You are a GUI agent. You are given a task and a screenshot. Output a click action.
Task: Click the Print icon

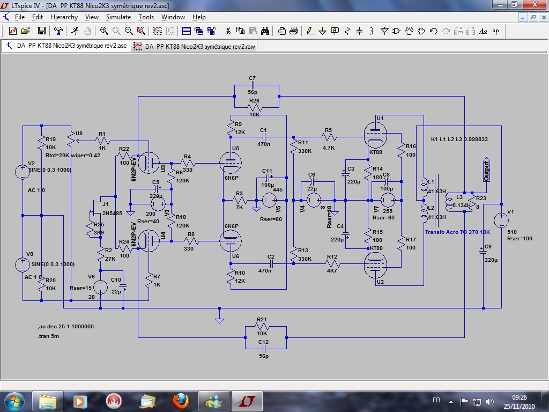294,31
